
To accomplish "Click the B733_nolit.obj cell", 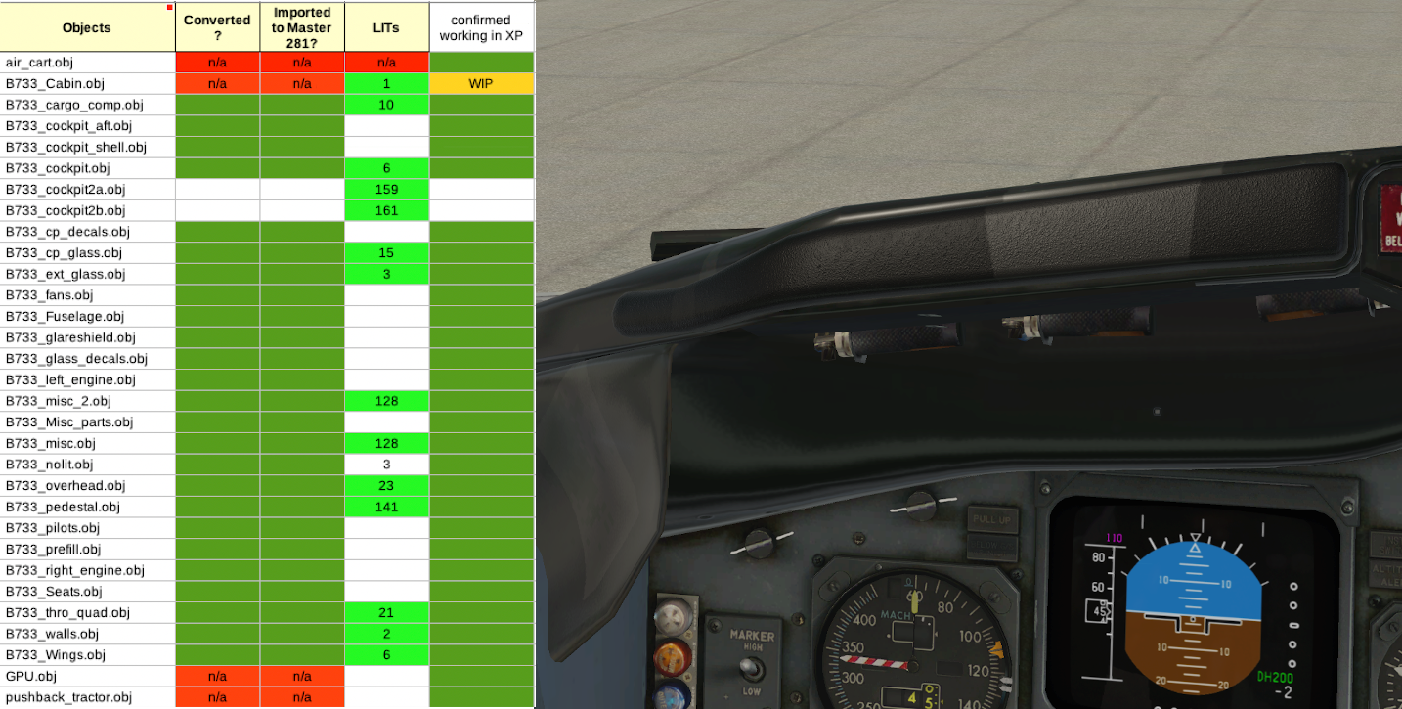I will [88, 465].
